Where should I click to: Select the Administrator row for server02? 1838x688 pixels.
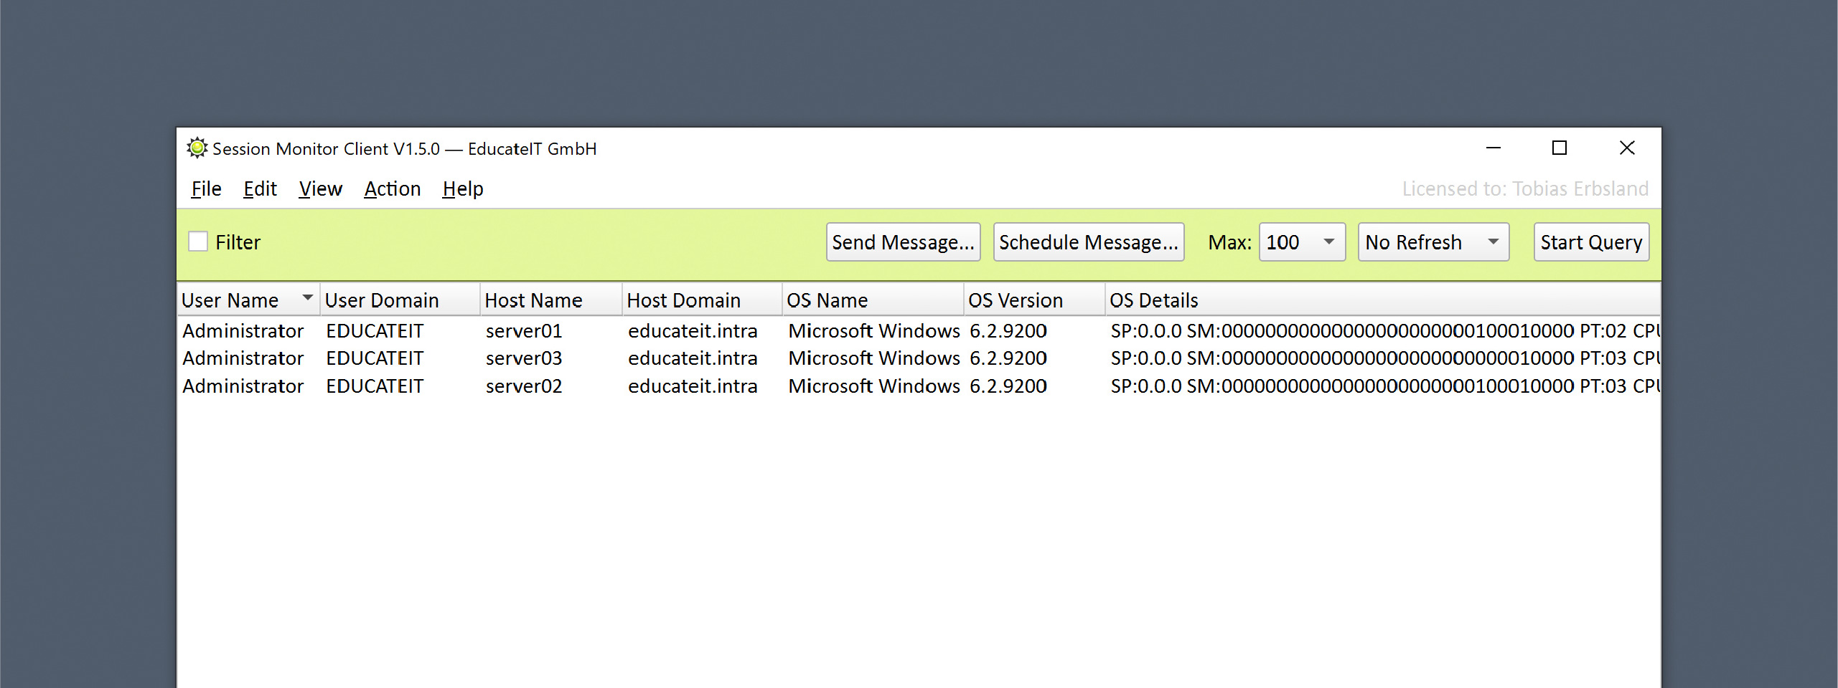point(524,386)
